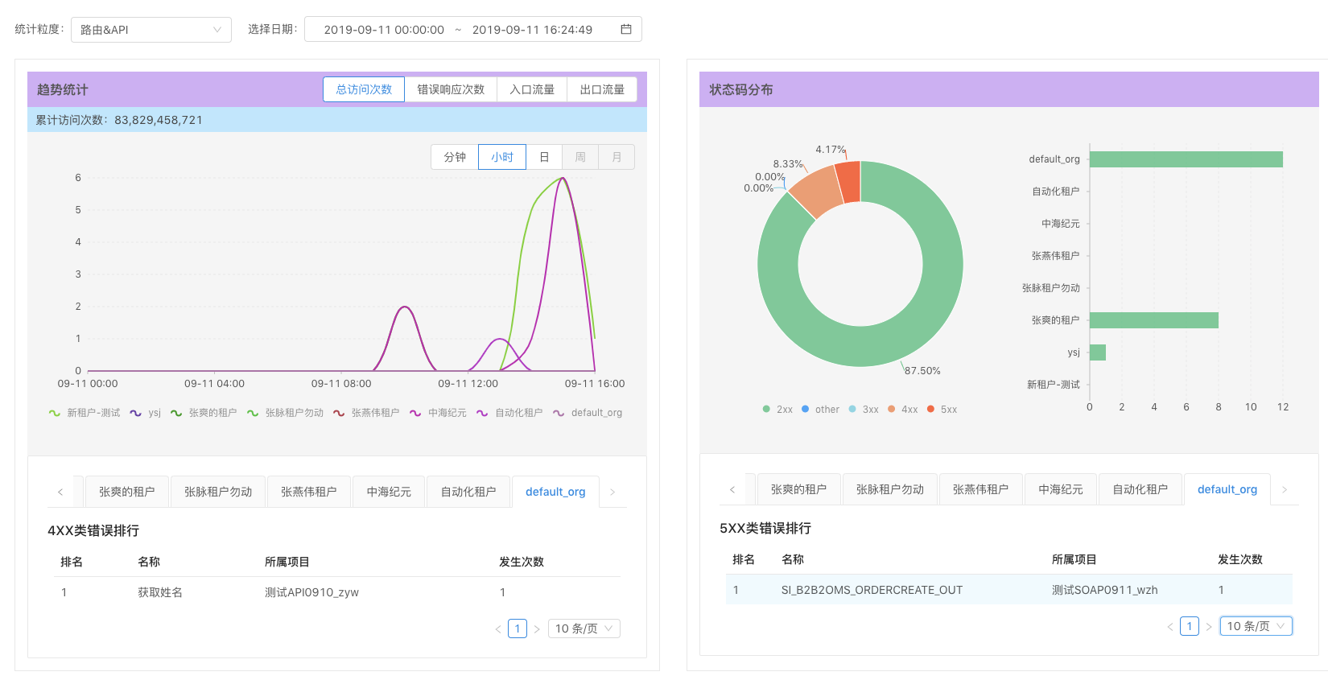Open 10 条/页 page size in 5XX table
This screenshot has height=680, width=1328.
(1256, 626)
